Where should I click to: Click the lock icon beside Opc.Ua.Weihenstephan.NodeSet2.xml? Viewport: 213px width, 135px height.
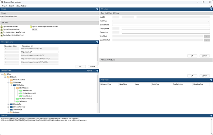point(31,27)
